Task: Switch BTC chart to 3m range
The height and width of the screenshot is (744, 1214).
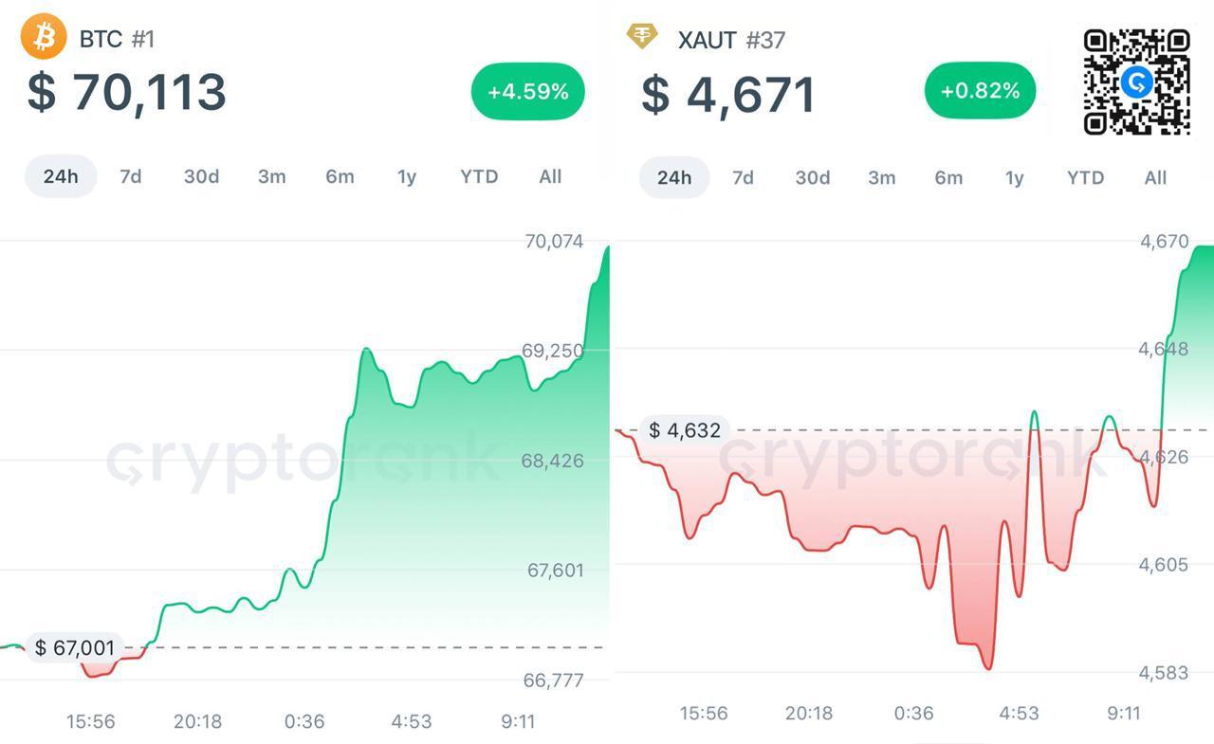Action: tap(272, 176)
